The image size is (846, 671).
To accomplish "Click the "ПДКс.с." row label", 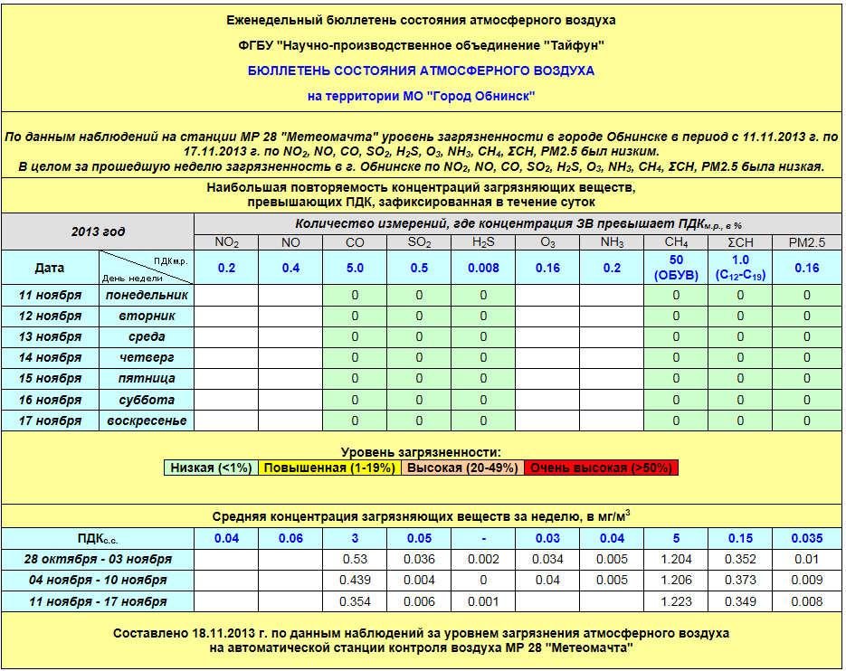I will [99, 538].
